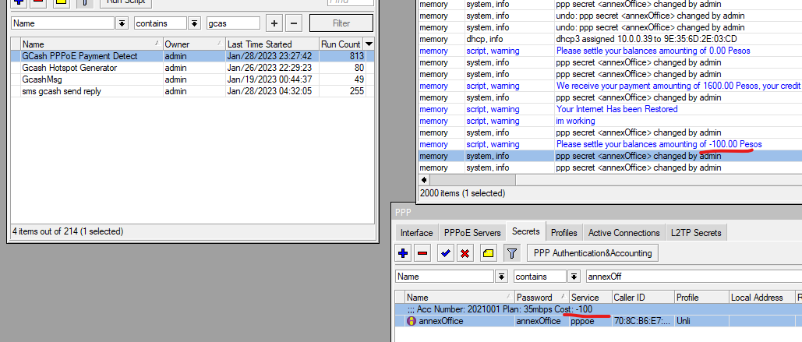The width and height of the screenshot is (802, 342).
Task: Select 'sms gcash send reply' script
Action: point(193,91)
